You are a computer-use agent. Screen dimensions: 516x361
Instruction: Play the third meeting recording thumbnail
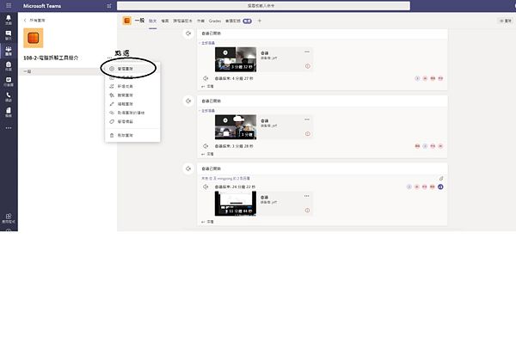[x=236, y=205]
